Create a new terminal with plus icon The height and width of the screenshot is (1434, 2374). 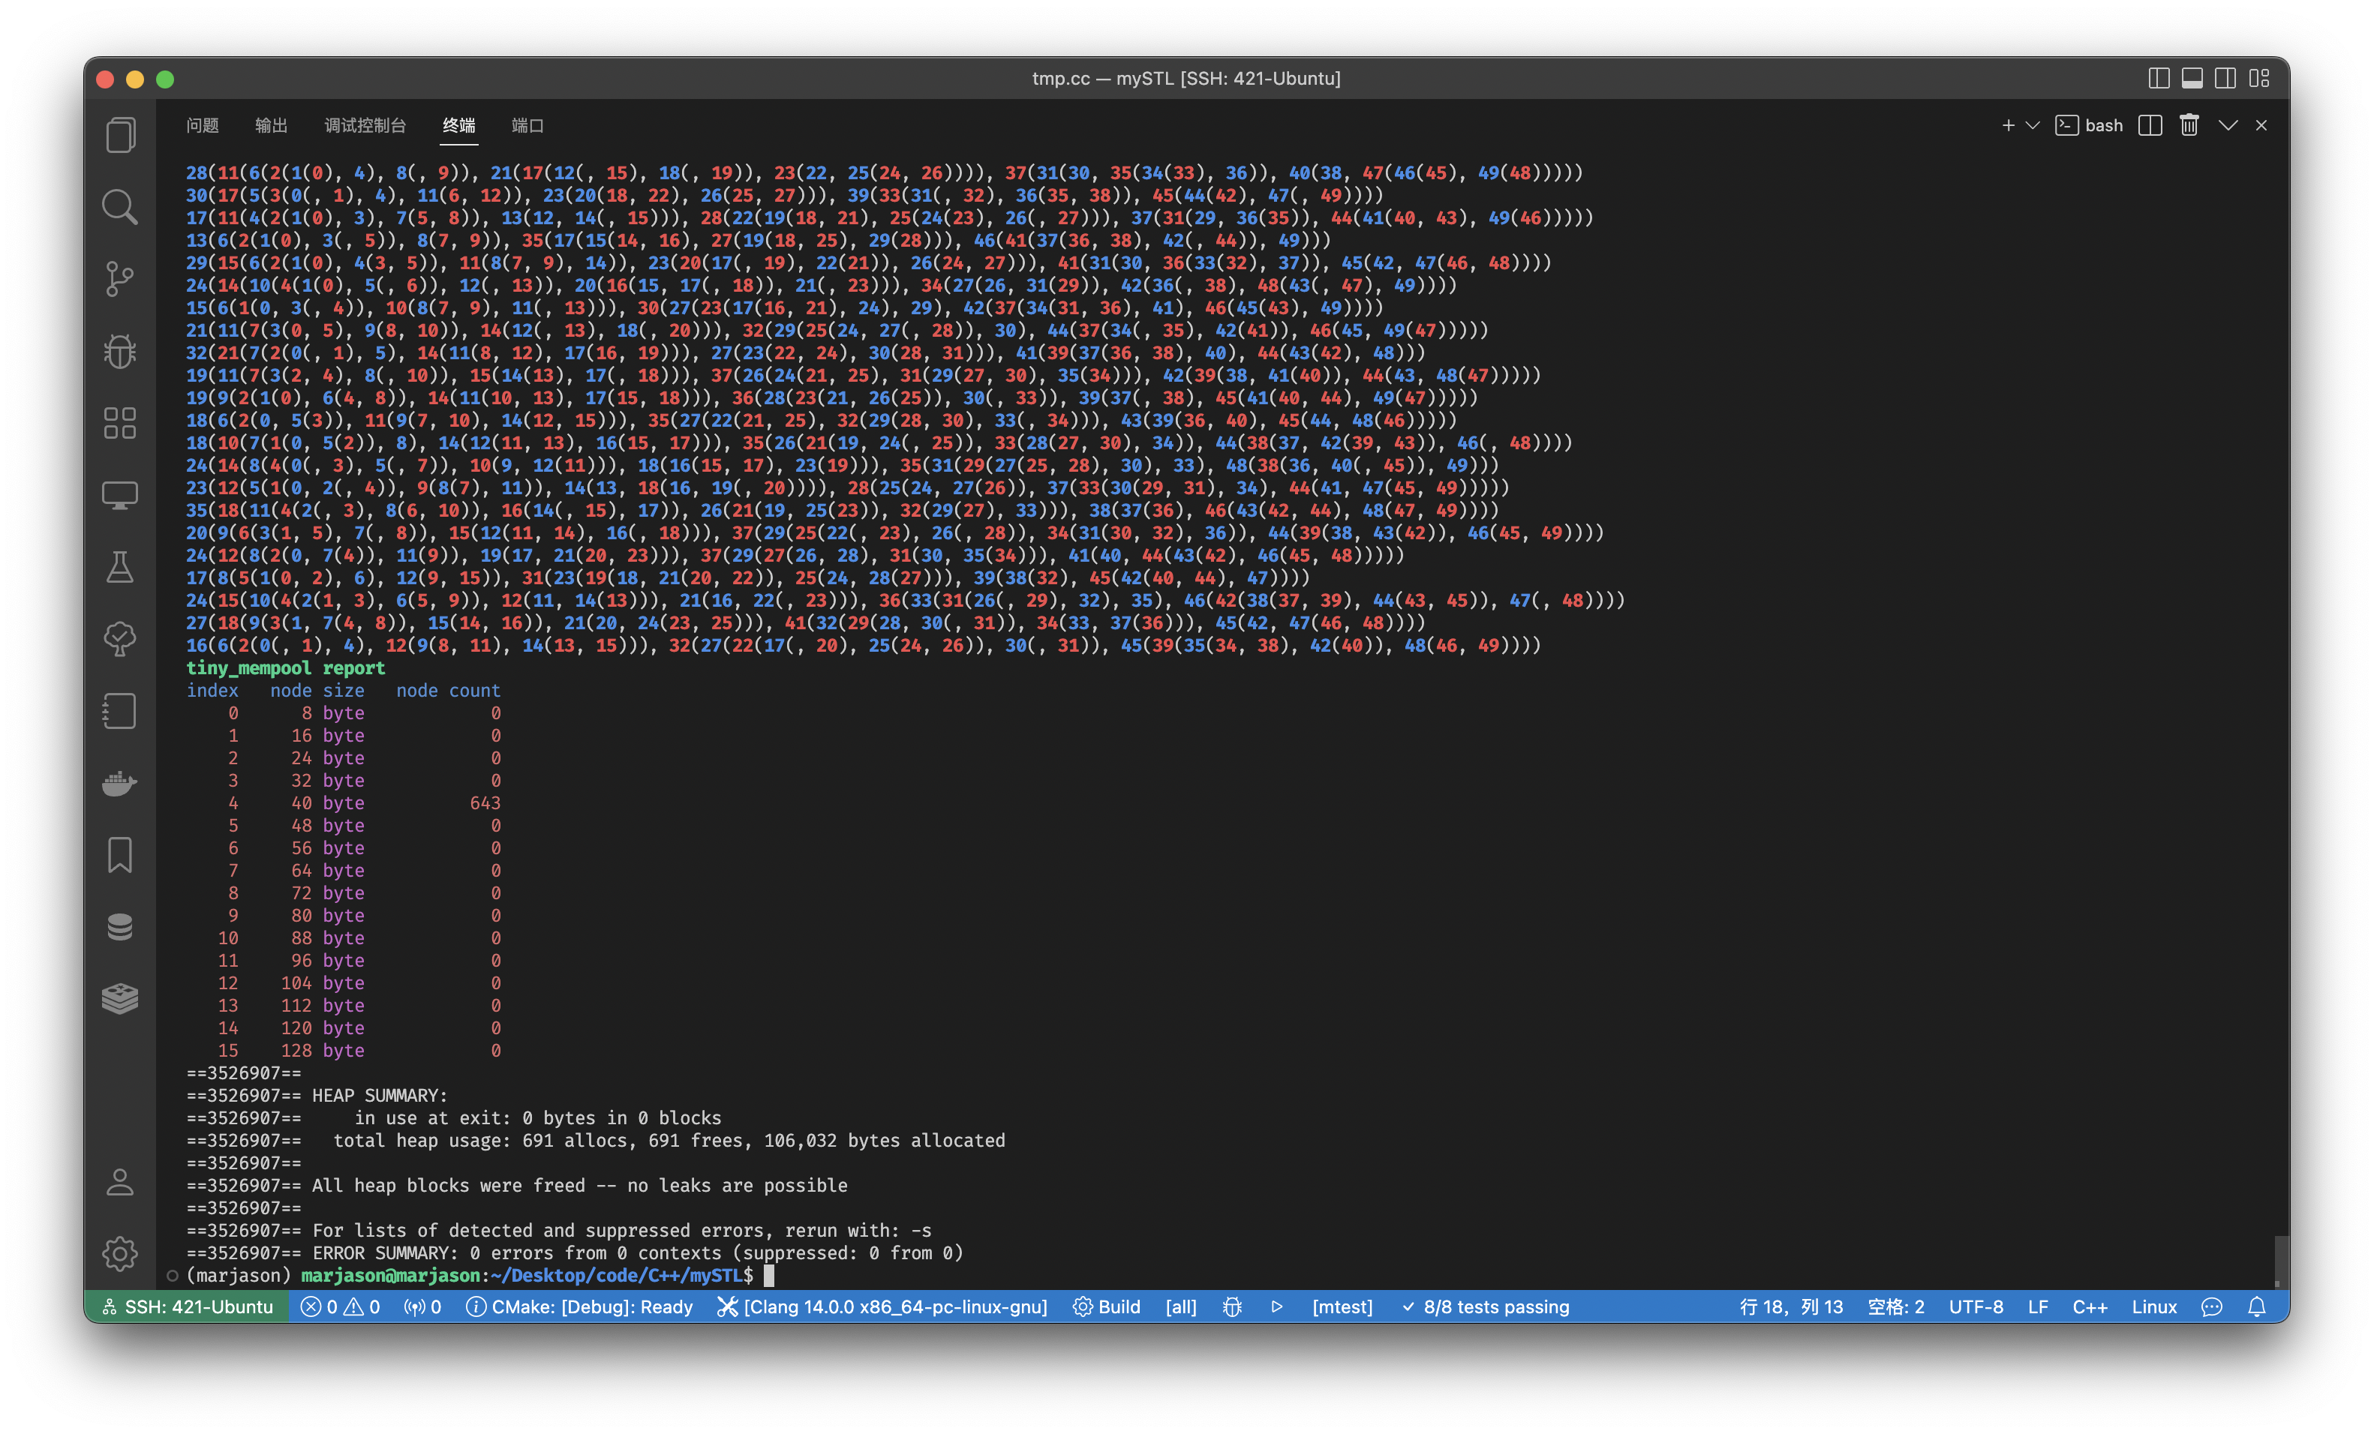2008,125
